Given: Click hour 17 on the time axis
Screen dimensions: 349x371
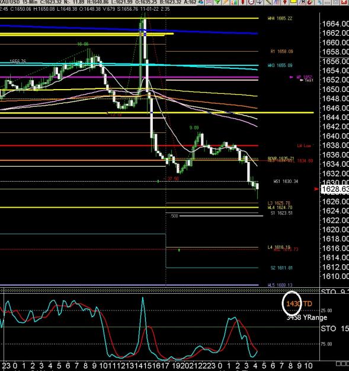Looking at the screenshot, I should pyautogui.click(x=165, y=366).
